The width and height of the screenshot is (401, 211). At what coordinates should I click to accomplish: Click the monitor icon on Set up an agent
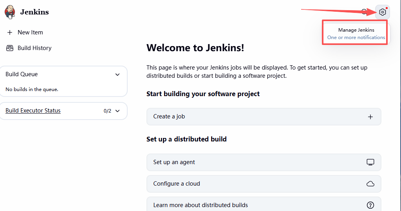(370, 162)
